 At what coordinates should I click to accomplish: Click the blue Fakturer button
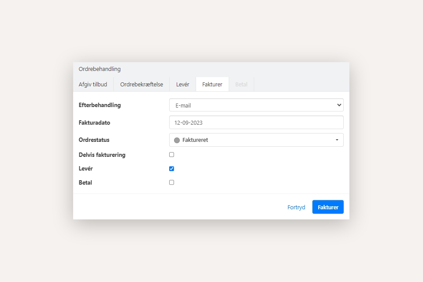[x=328, y=207]
